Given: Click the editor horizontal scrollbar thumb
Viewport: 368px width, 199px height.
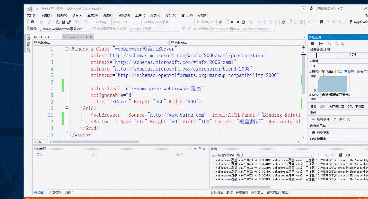Looking at the screenshot, I should click(x=96, y=142).
